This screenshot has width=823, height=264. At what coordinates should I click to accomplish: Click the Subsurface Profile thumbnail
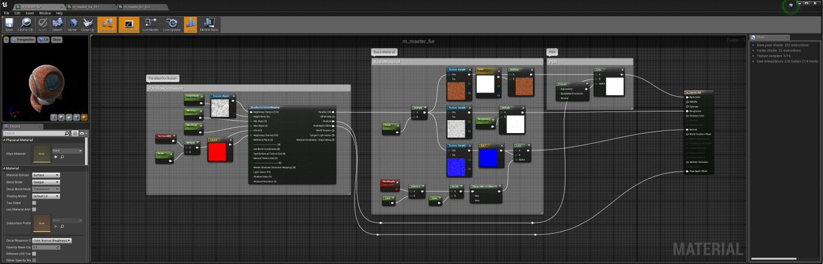(x=42, y=223)
